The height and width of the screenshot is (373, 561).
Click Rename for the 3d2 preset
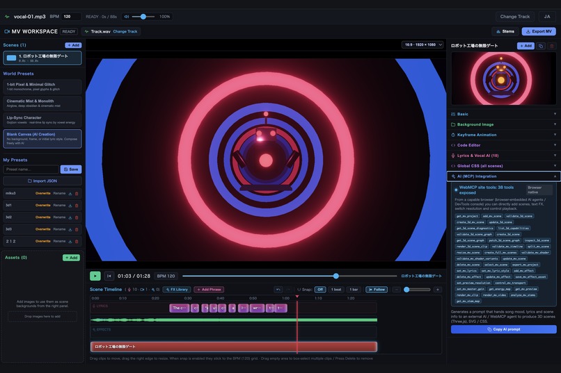[x=59, y=217]
